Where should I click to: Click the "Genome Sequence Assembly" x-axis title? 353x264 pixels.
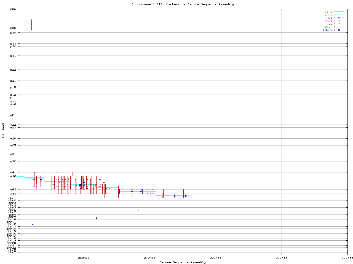[x=183, y=262]
